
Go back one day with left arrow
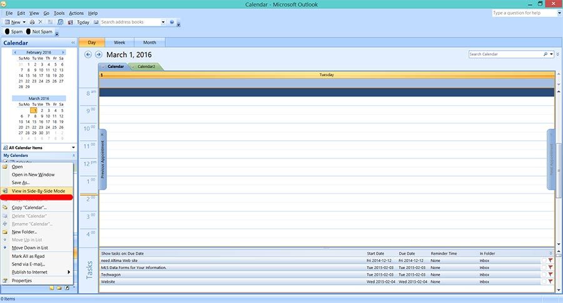88,54
